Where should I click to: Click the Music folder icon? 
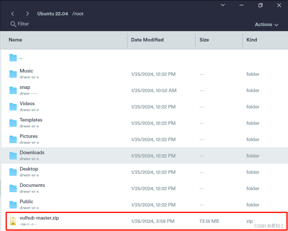pyautogui.click(x=13, y=74)
